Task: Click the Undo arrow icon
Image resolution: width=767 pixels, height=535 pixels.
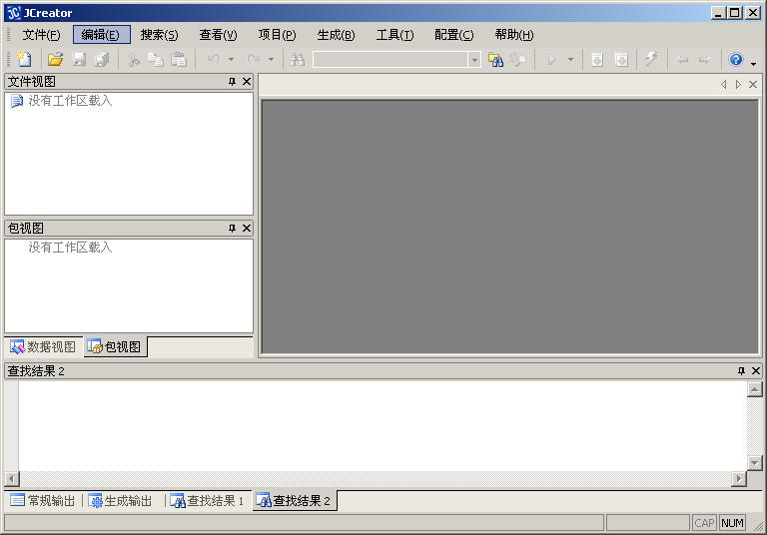Action: coord(214,60)
